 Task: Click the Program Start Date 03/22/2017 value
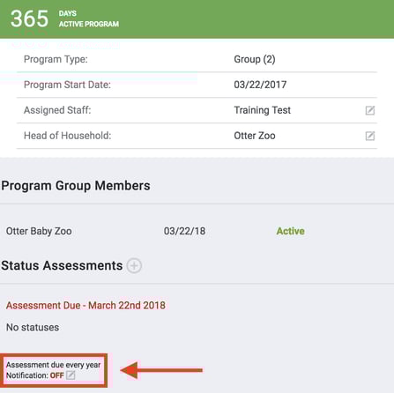coord(260,85)
